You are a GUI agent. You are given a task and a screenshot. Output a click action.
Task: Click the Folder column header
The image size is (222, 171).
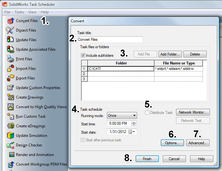(x=121, y=63)
